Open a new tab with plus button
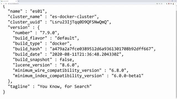The width and height of the screenshot is (177, 99). (19, 1)
